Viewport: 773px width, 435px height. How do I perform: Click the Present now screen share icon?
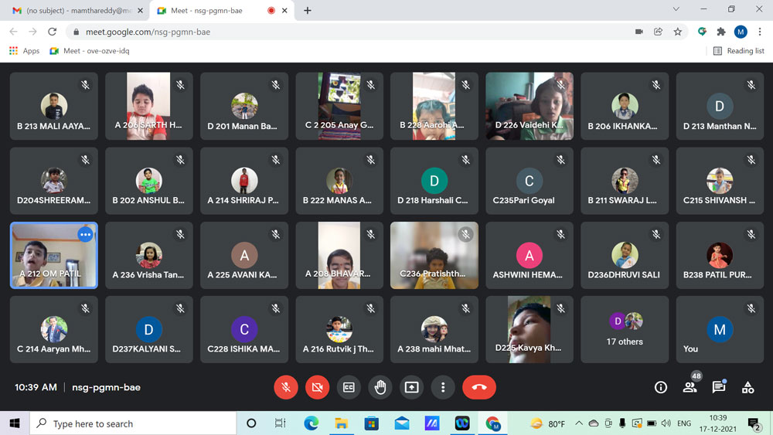[411, 387]
